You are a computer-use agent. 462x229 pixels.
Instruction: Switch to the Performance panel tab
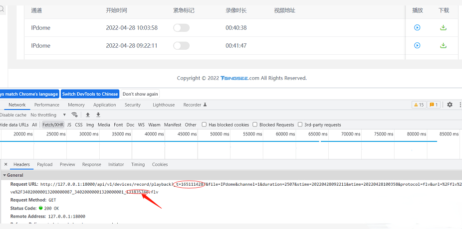tap(47, 105)
